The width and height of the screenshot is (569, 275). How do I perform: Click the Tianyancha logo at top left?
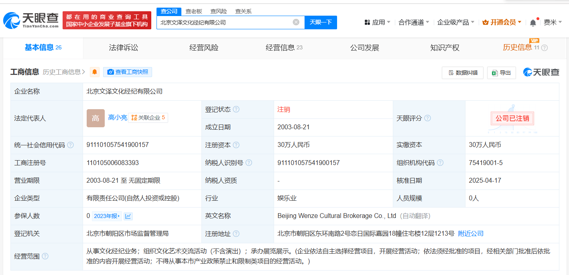coord(31,20)
